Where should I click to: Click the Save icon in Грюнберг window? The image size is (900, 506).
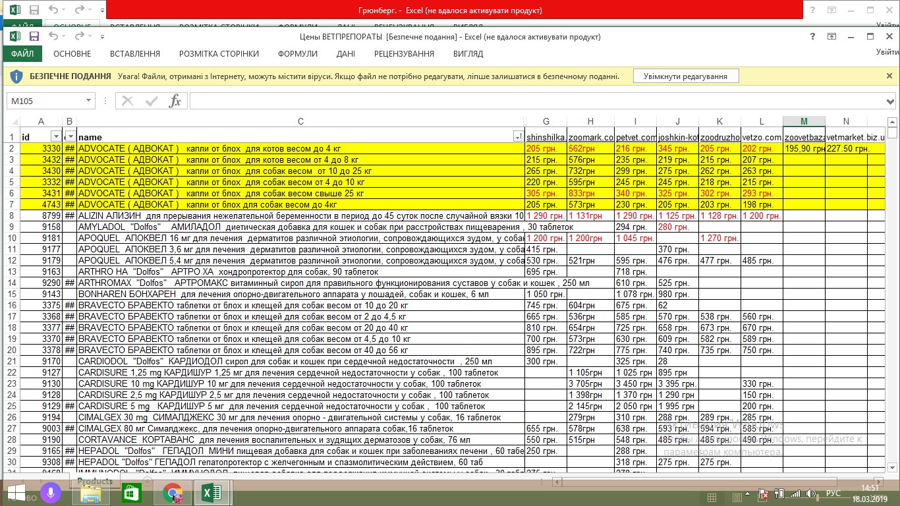click(34, 11)
